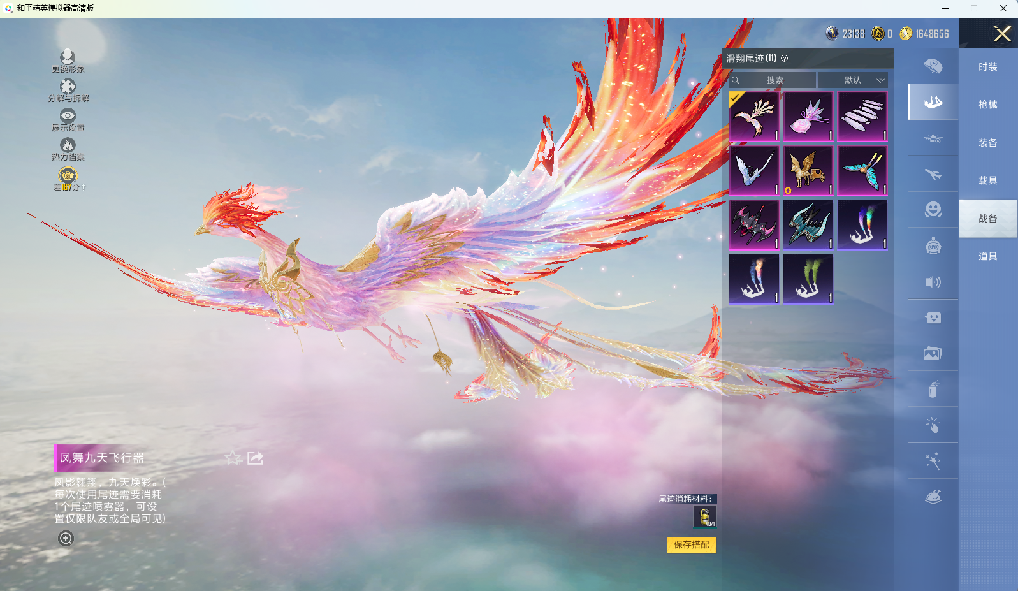
Task: Open the spray can category icon
Action: (933, 389)
